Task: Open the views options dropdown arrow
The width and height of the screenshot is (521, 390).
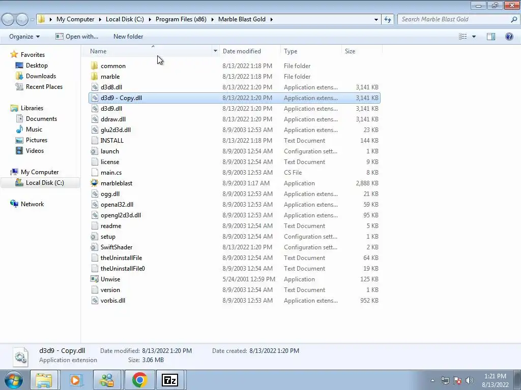Action: pos(474,37)
